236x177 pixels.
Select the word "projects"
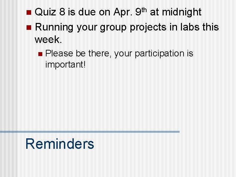[148, 28]
